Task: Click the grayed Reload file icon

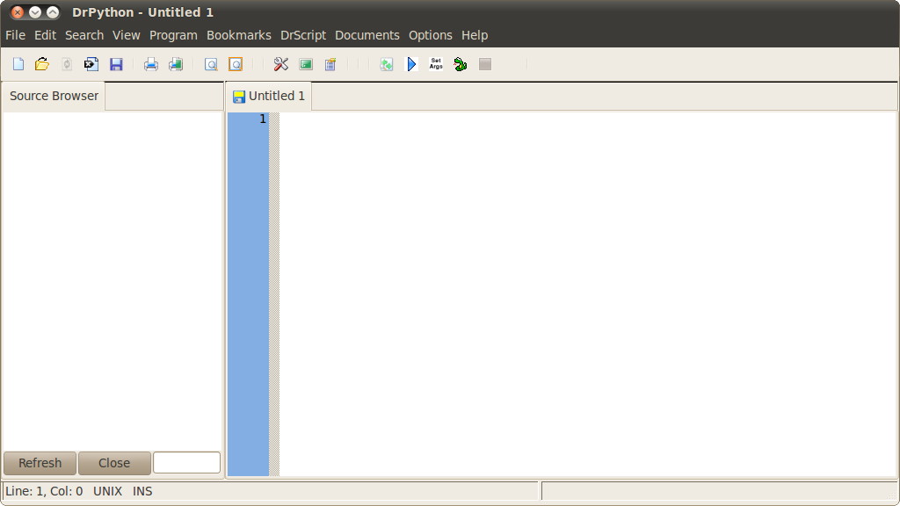Action: 67,64
